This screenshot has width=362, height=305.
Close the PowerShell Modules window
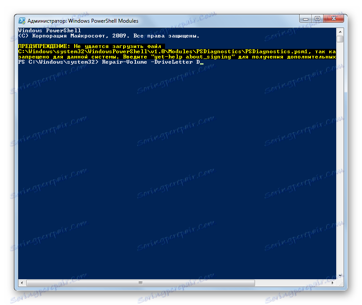point(333,18)
